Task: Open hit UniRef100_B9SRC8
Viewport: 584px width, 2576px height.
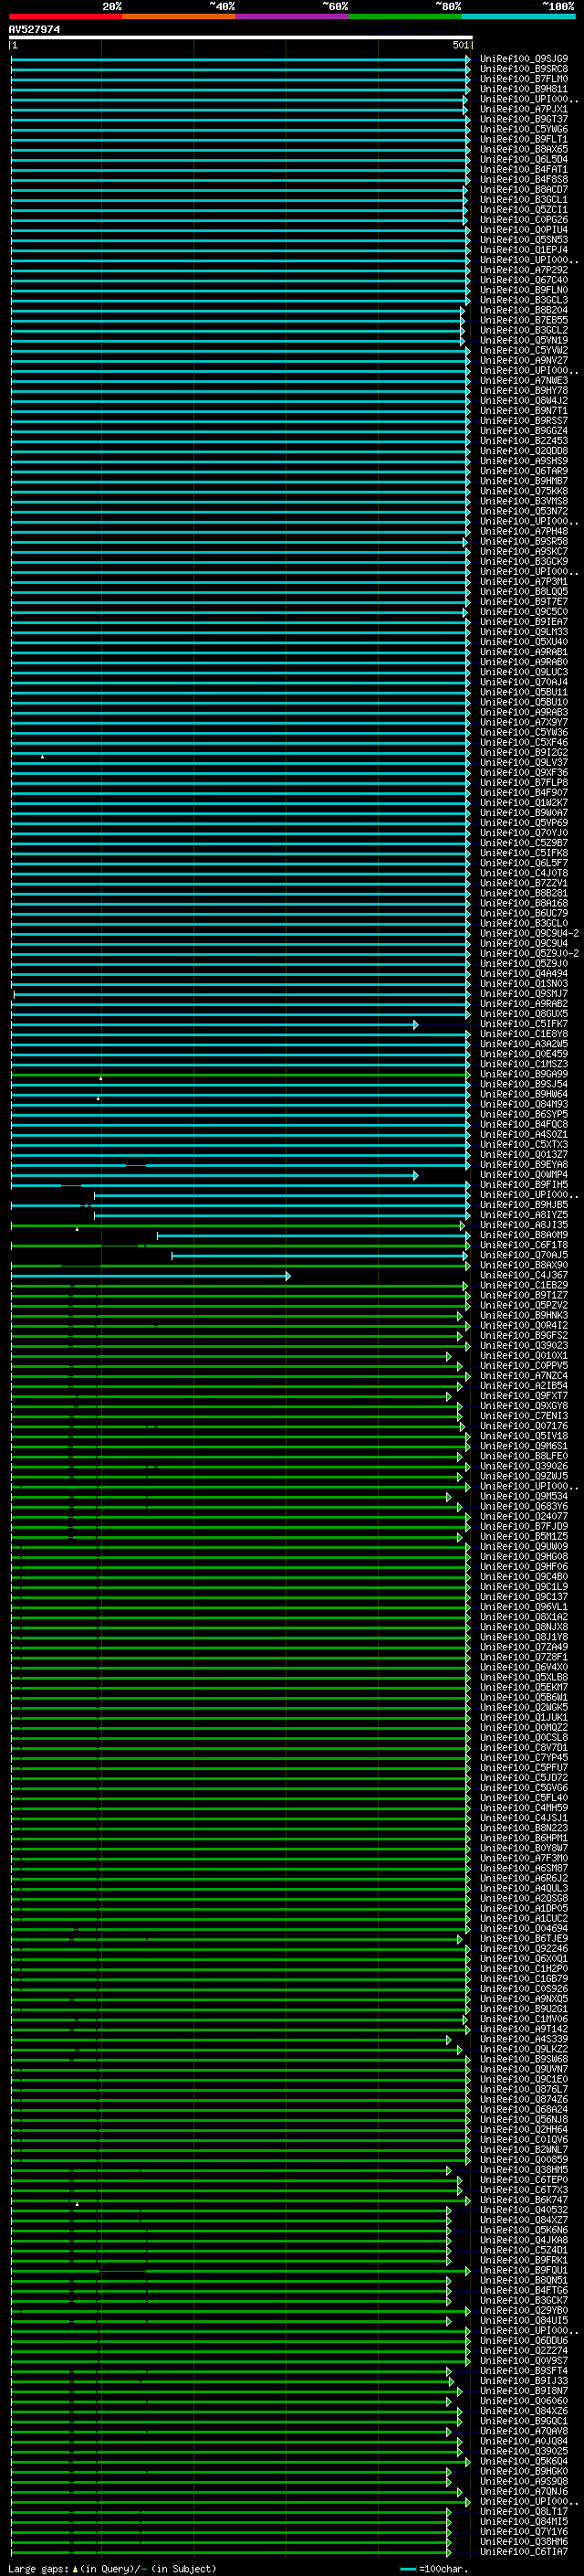Action: pos(524,69)
